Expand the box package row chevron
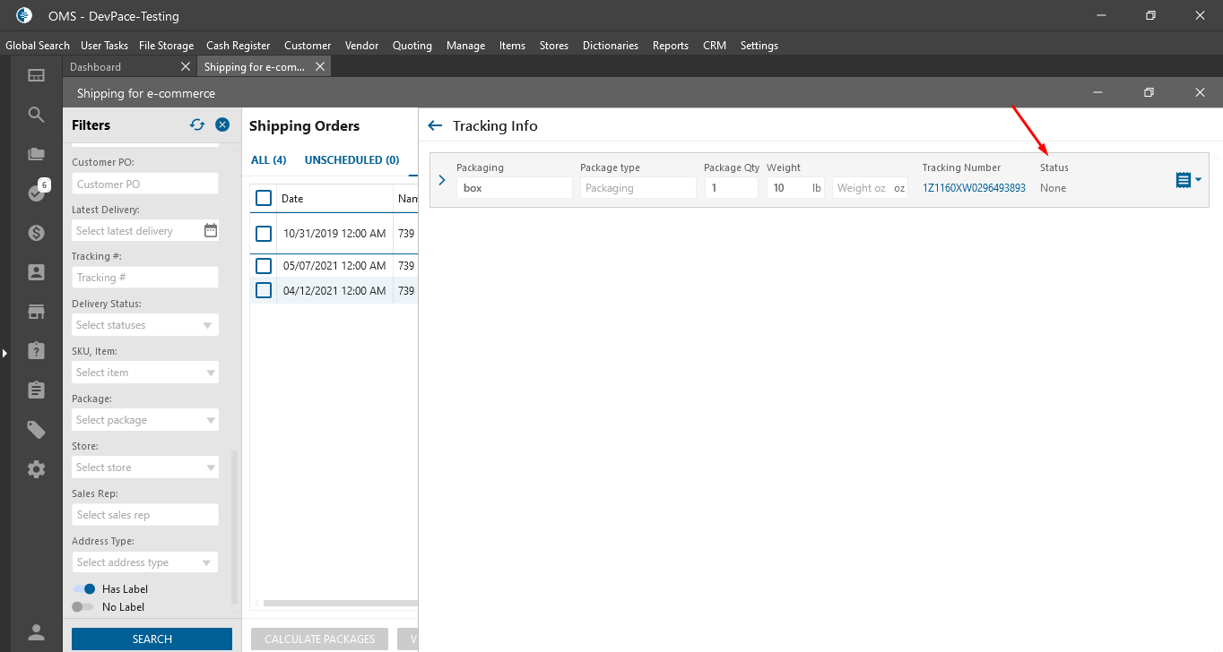This screenshot has width=1223, height=652. 442,180
